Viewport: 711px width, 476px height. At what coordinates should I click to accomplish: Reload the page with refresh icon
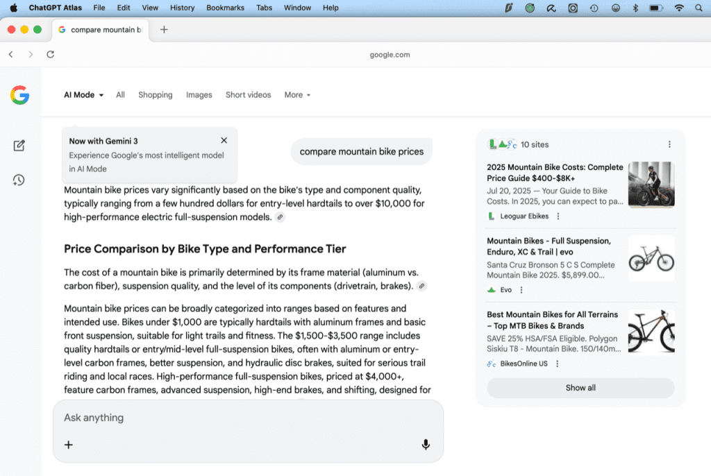coord(50,54)
